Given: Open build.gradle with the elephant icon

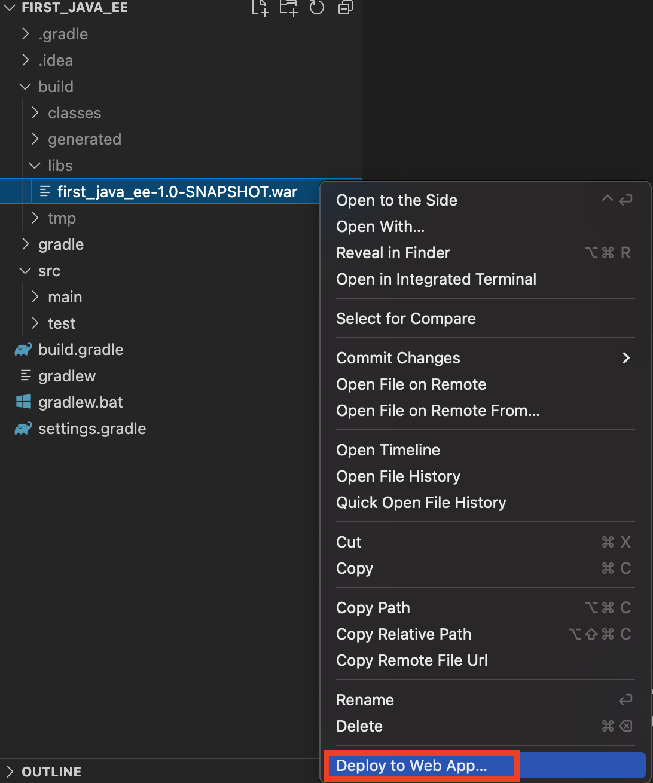Looking at the screenshot, I should pyautogui.click(x=81, y=350).
